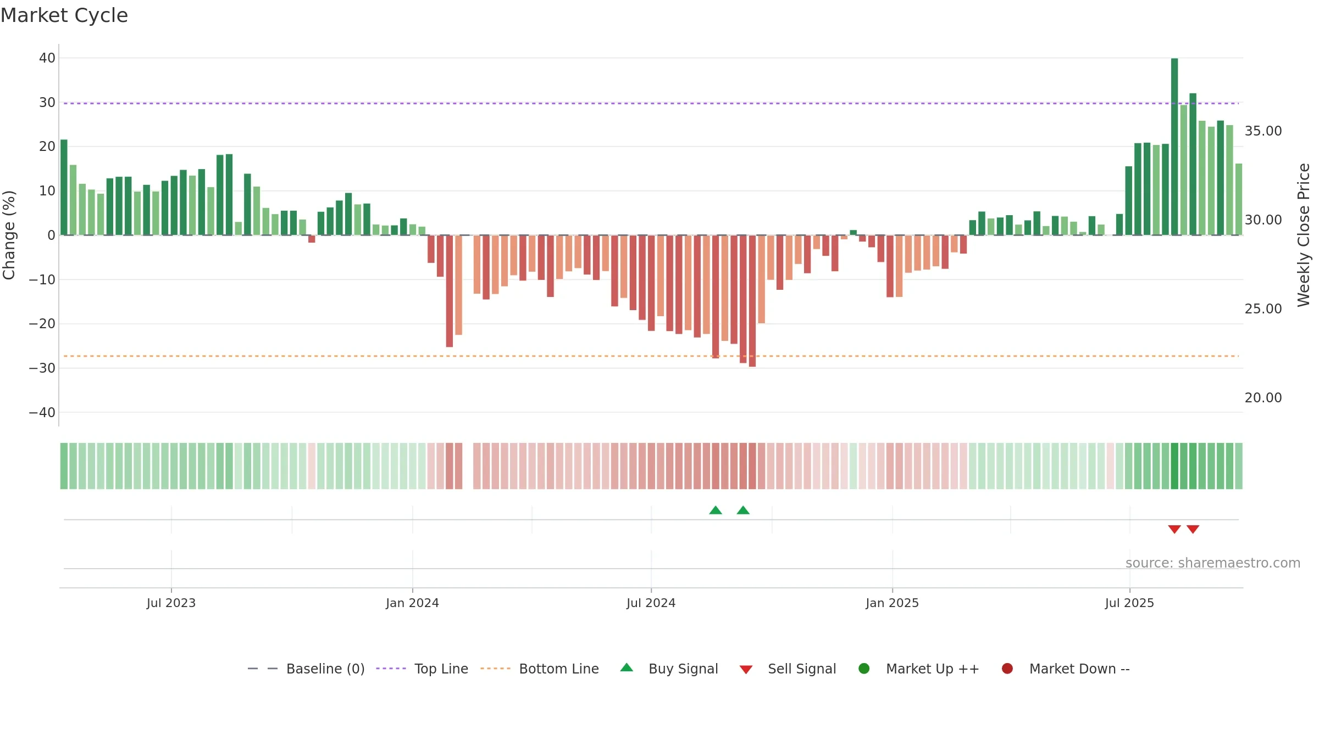This screenshot has height=741, width=1319.
Task: Click the Jul 2024 axis label
Action: [651, 603]
